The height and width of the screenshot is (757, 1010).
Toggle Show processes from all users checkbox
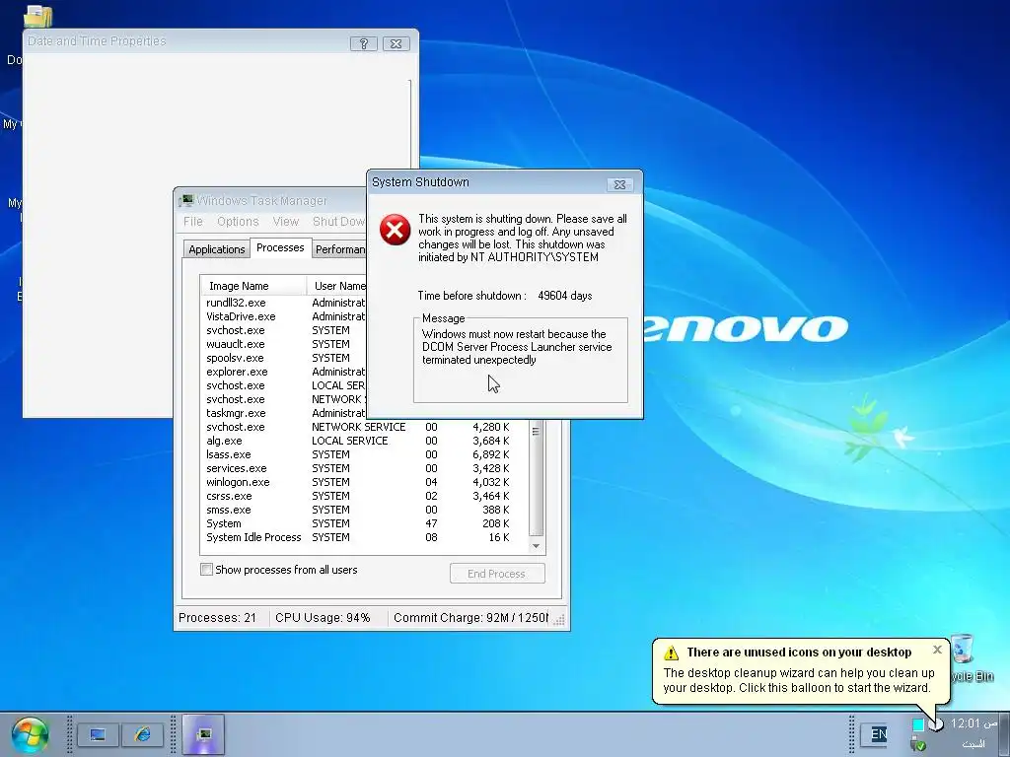click(206, 570)
